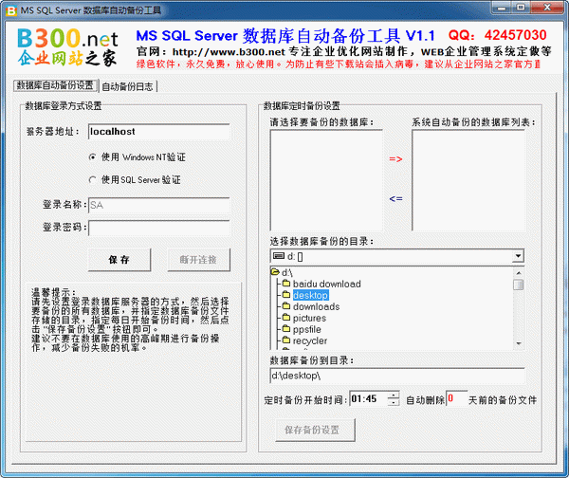Viewport: 569px width, 478px height.
Task: Click the folder icon next to pictures
Action: click(286, 317)
